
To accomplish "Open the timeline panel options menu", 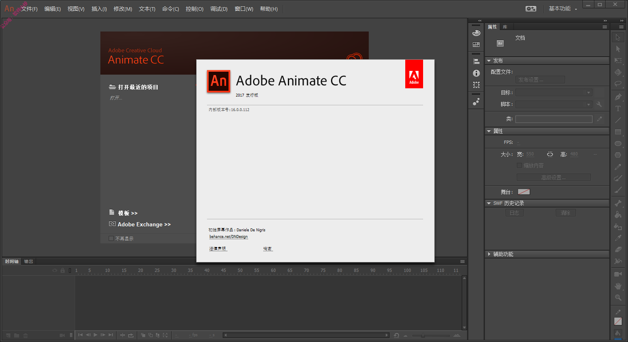I will coord(462,262).
